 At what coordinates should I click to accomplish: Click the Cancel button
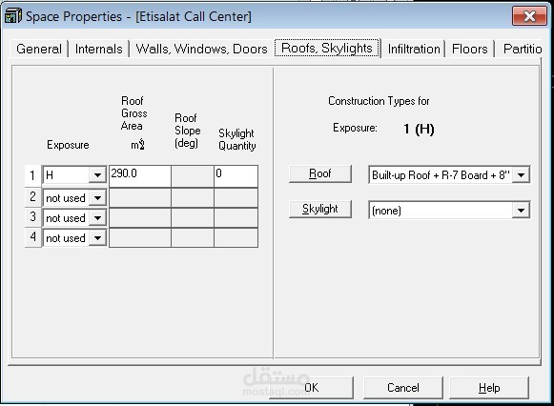click(x=403, y=388)
